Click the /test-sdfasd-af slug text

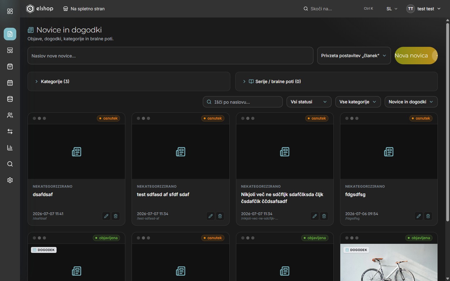(x=148, y=219)
